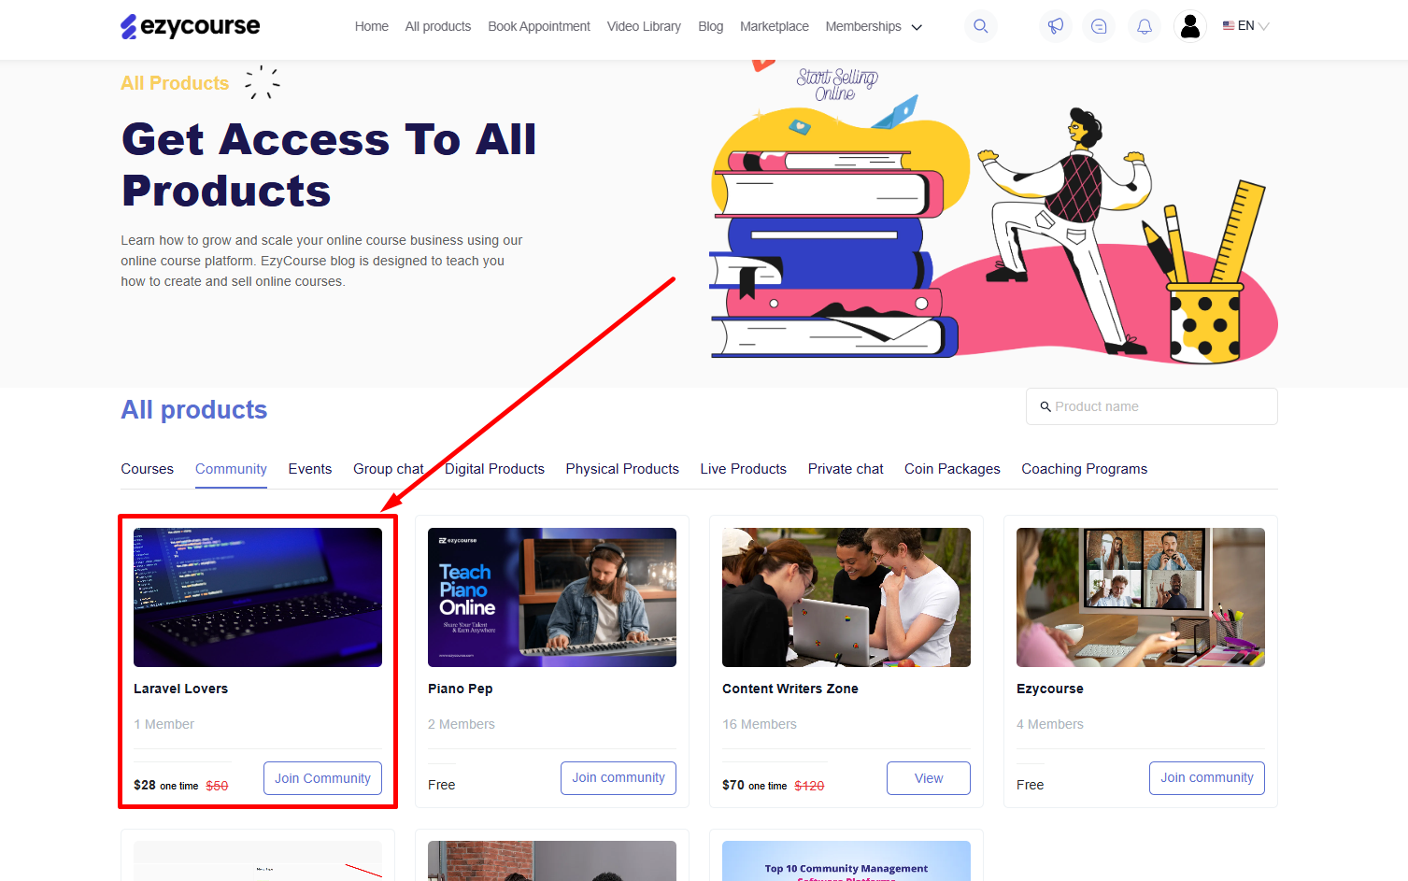Switch to the Live Products tab
The height and width of the screenshot is (881, 1408).
tap(743, 469)
